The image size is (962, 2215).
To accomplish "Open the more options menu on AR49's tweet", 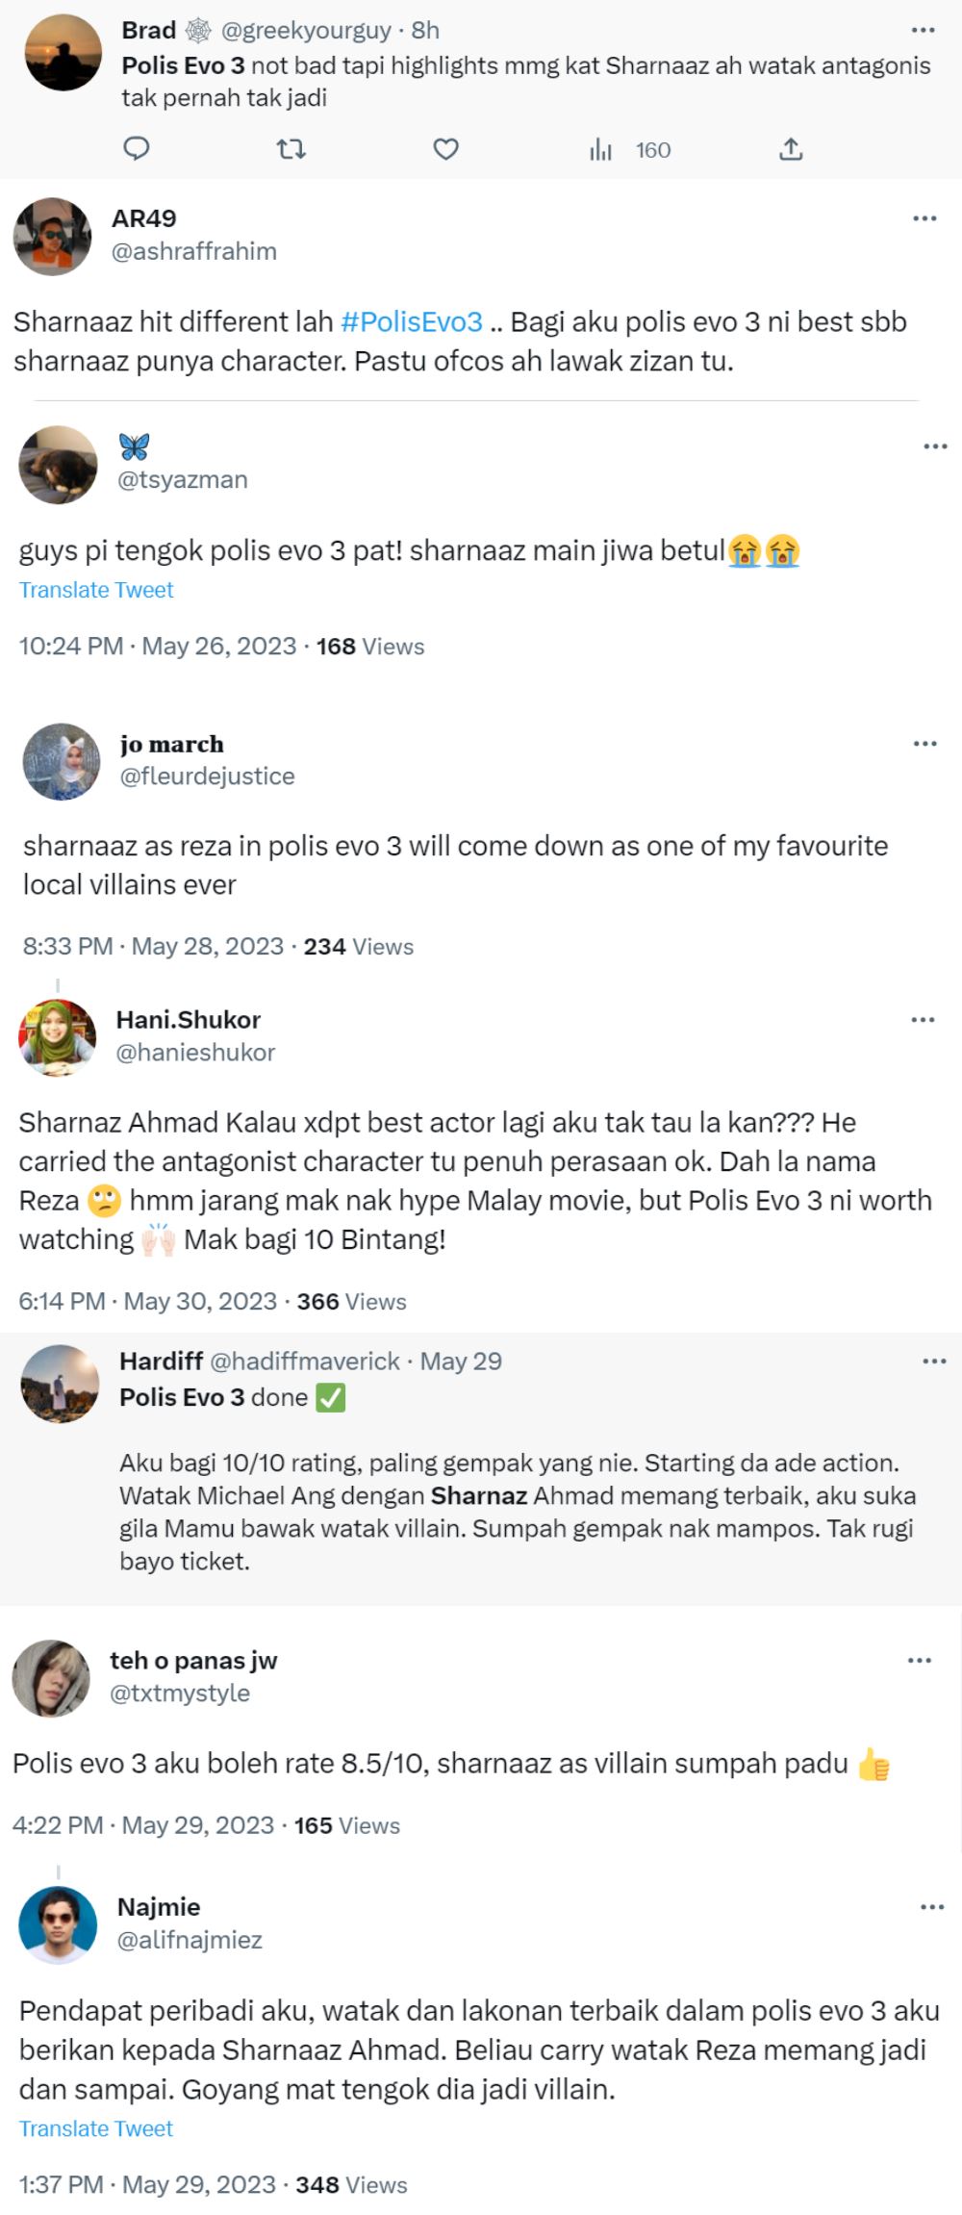I will point(926,219).
